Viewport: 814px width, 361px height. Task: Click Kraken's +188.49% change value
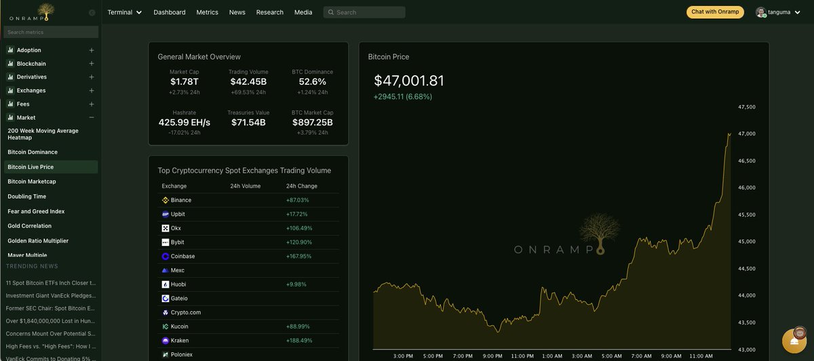click(299, 341)
